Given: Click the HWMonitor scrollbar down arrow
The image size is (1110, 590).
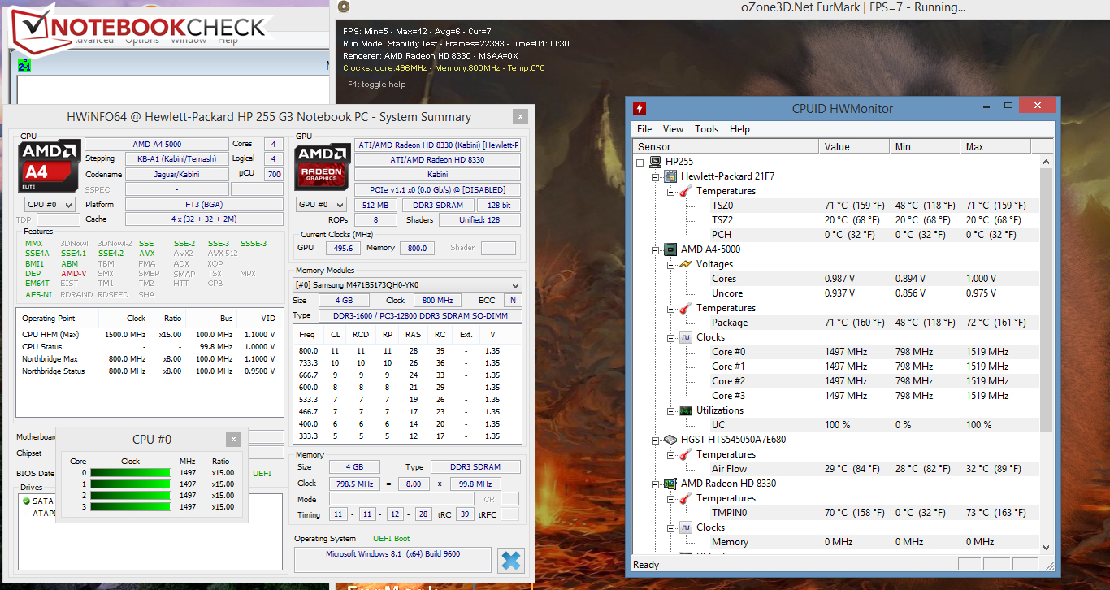Looking at the screenshot, I should 1047,547.
